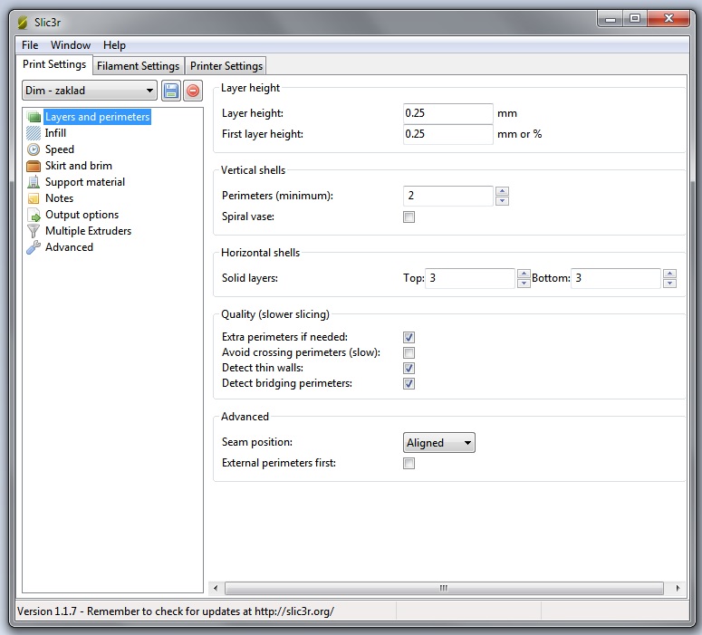Click the save preset floppy disk icon
Image resolution: width=702 pixels, height=635 pixels.
[171, 91]
